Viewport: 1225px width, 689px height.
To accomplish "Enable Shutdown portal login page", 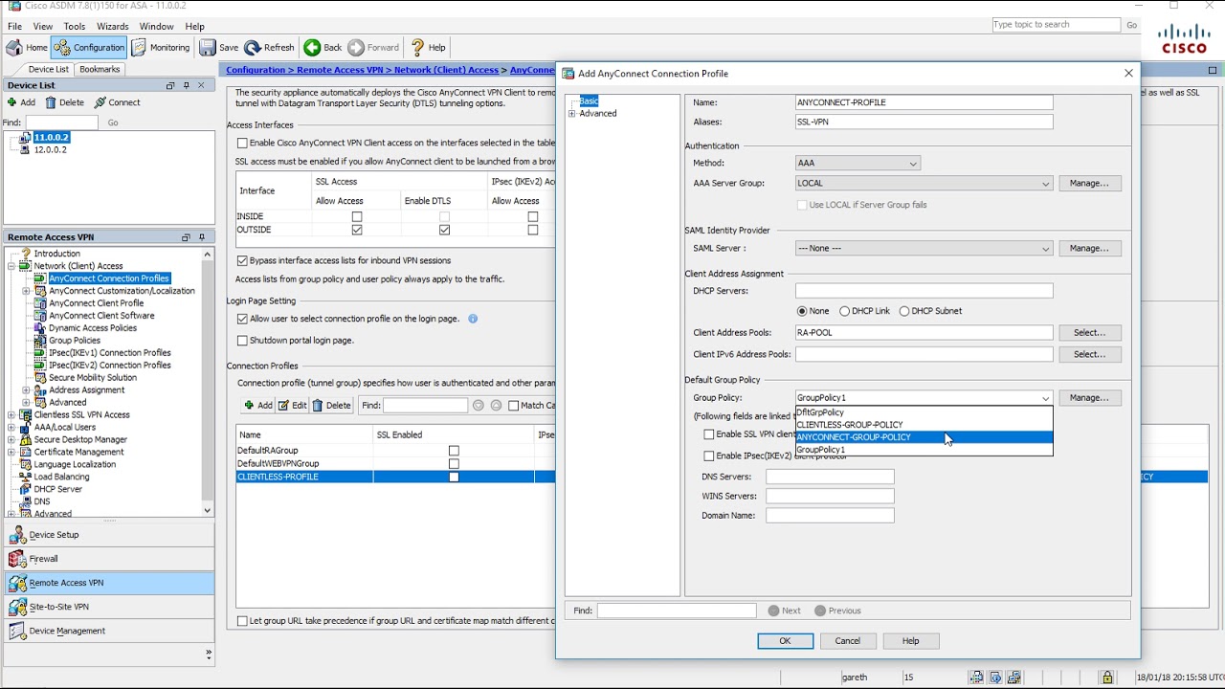I will (242, 341).
